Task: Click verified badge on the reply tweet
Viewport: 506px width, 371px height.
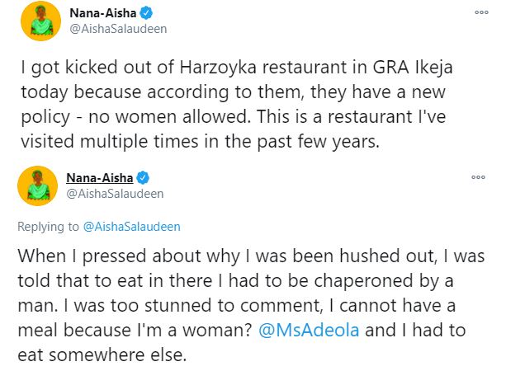Action: coord(142,177)
